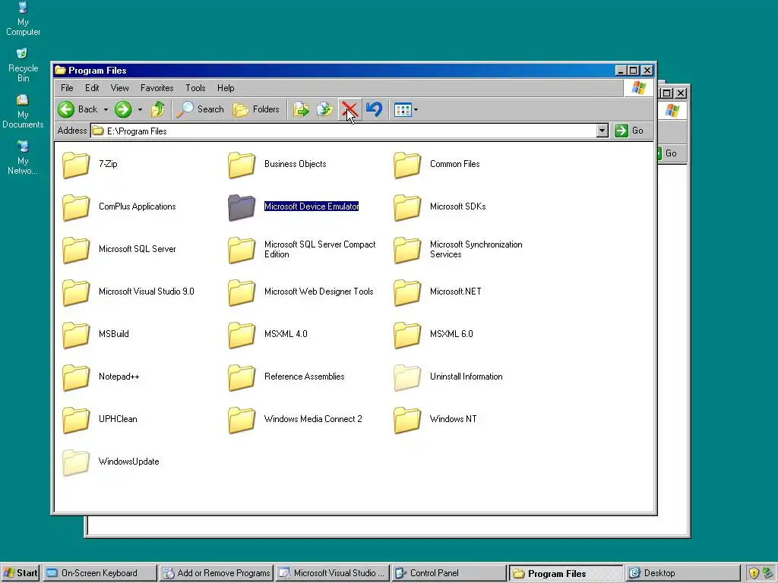Select the Microsoft Visual Studio 9.0 folder icon

[76, 292]
